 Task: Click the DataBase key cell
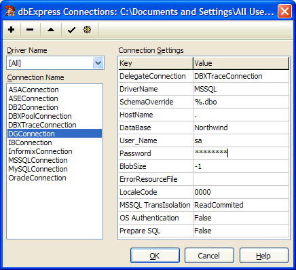point(155,128)
